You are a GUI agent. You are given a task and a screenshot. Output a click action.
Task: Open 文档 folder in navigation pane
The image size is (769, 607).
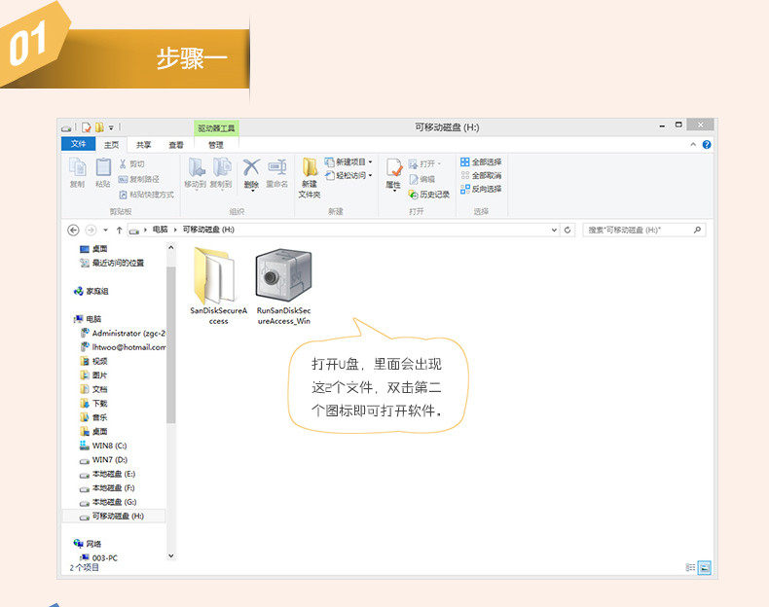[x=93, y=389]
